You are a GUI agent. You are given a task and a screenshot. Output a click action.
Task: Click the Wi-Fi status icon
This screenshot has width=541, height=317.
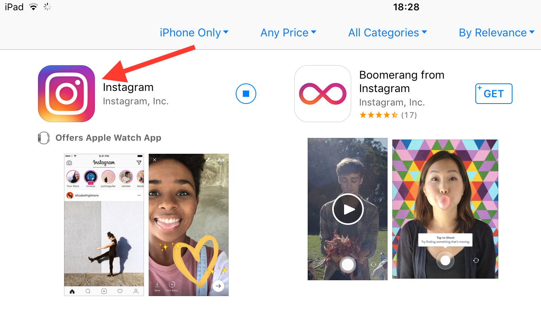click(34, 7)
